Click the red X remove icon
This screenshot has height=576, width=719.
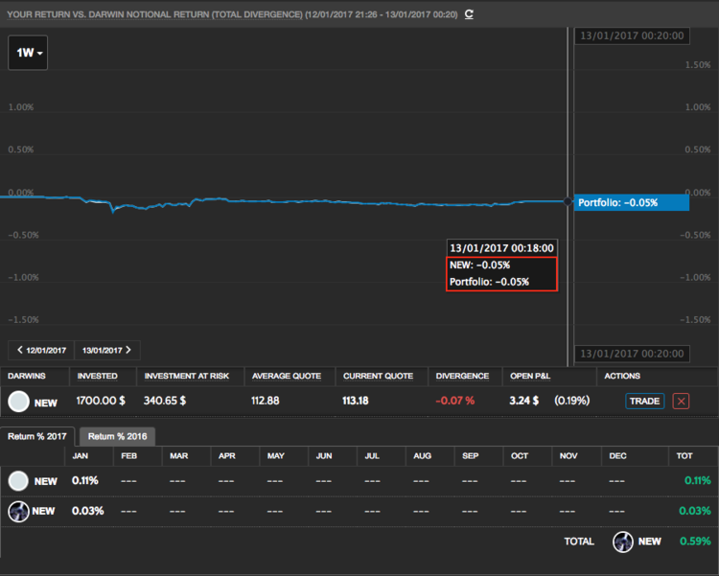coord(681,401)
